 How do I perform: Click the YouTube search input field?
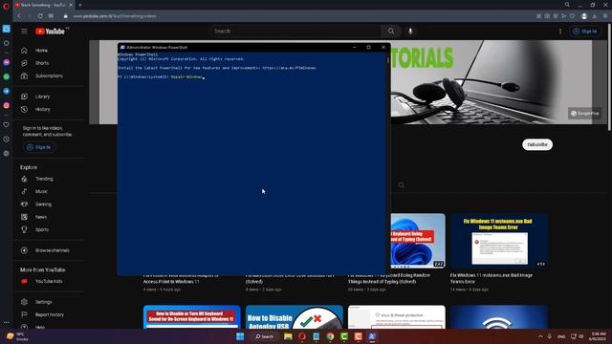[x=295, y=32]
